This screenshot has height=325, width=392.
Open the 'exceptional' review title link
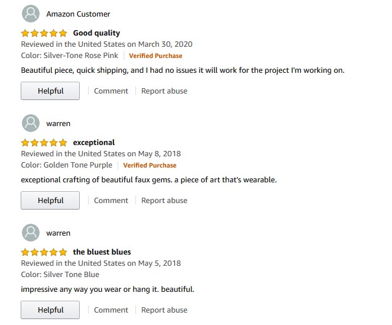(93, 143)
